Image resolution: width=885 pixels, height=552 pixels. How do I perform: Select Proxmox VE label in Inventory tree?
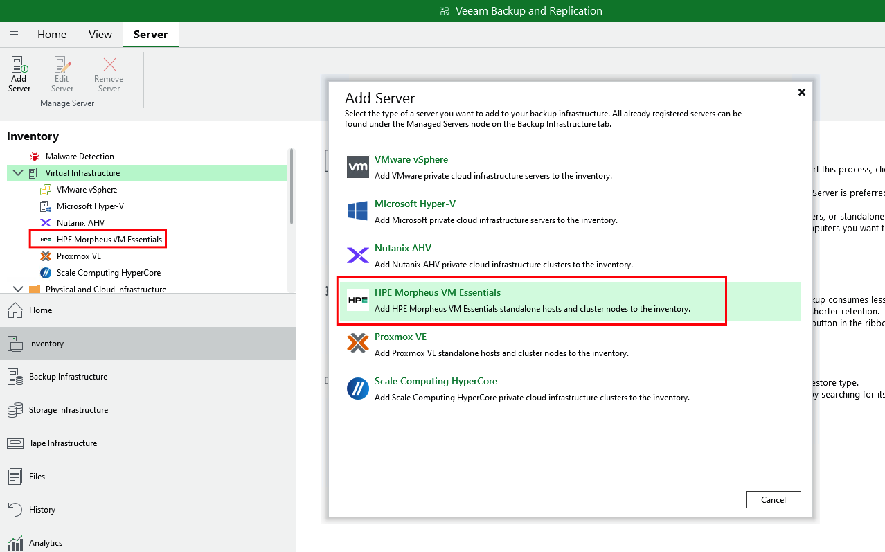[79, 256]
